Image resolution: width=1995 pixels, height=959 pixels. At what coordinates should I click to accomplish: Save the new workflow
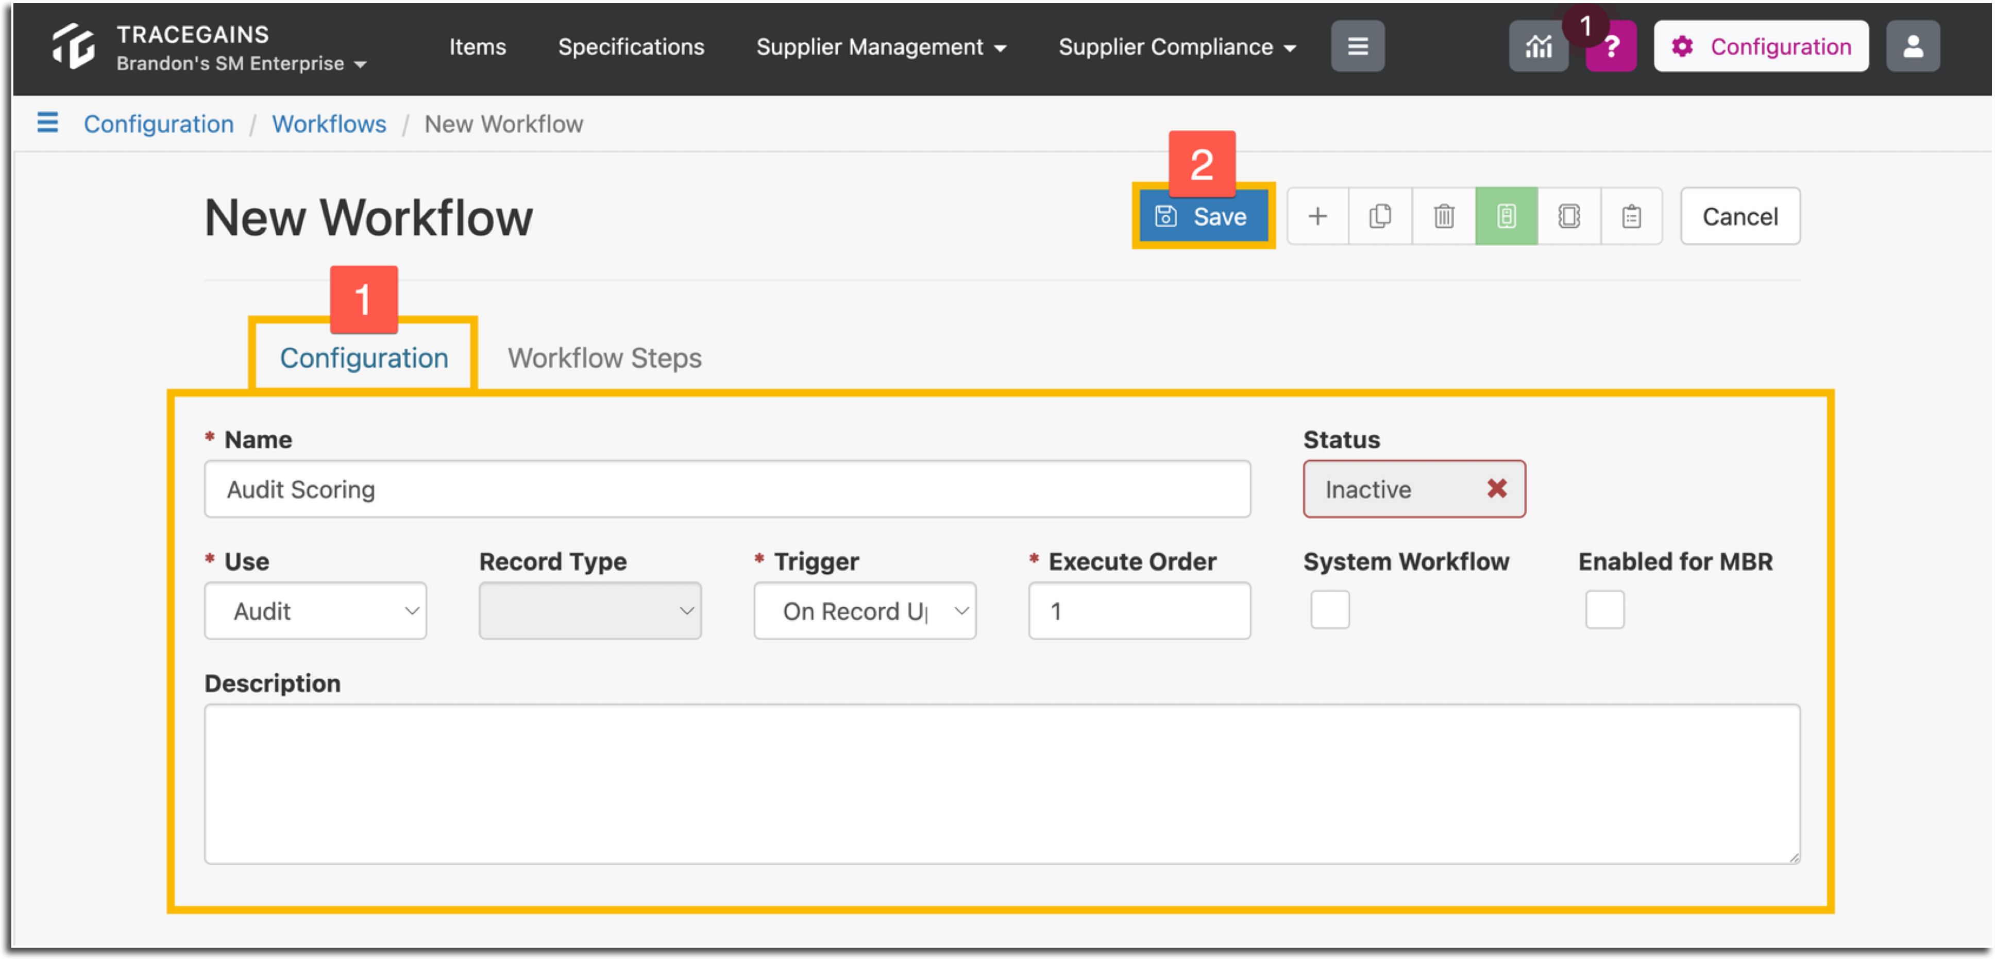click(x=1203, y=217)
